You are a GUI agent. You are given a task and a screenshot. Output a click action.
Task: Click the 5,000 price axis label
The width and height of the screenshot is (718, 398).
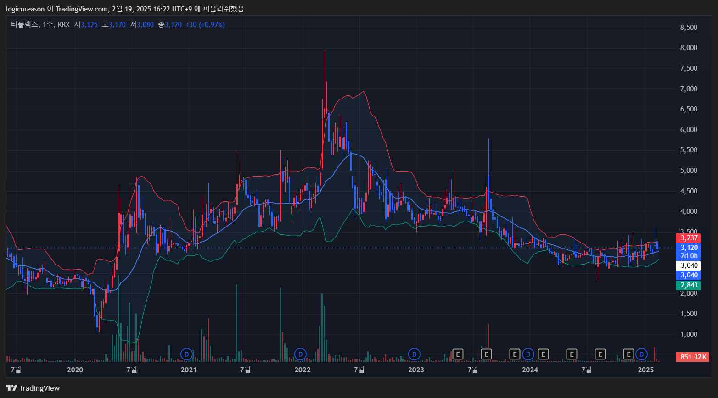point(688,171)
